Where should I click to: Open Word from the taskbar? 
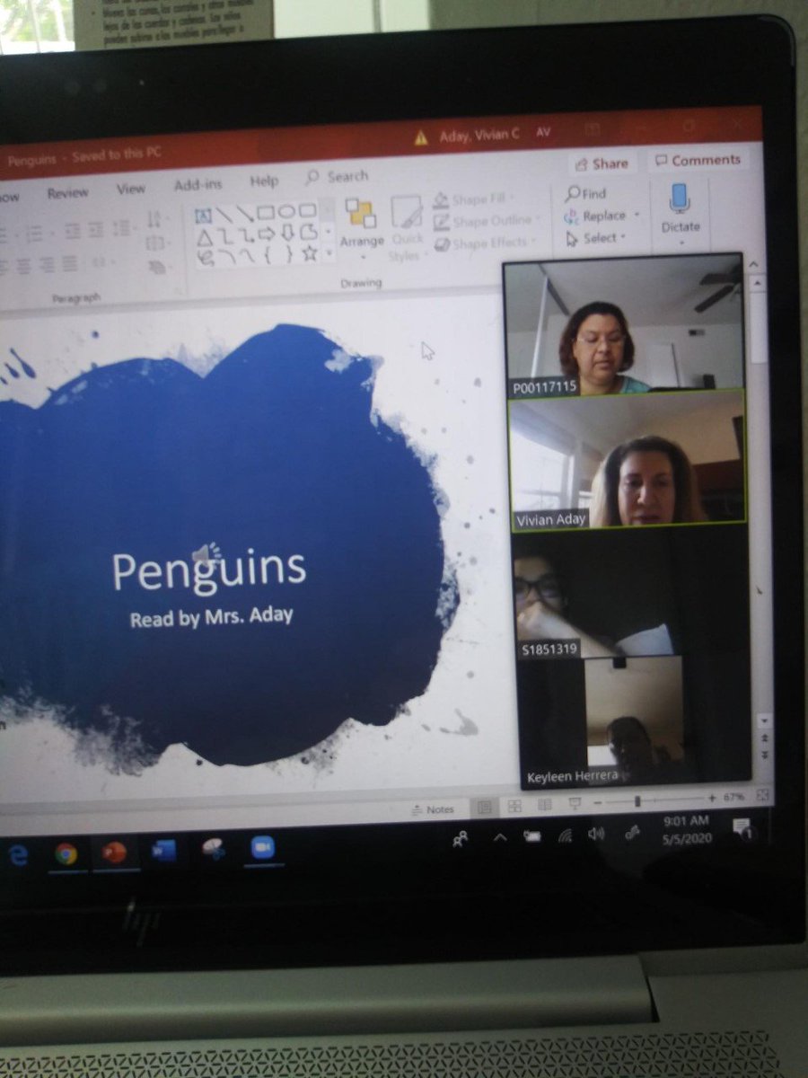tap(164, 851)
